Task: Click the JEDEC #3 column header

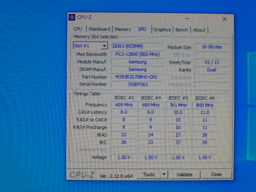Action: (124, 98)
